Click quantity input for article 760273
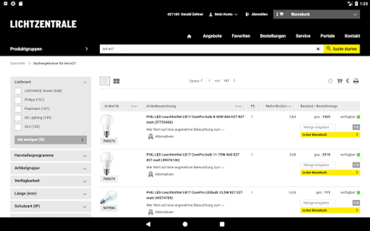The image size is (370, 231). 318,127
